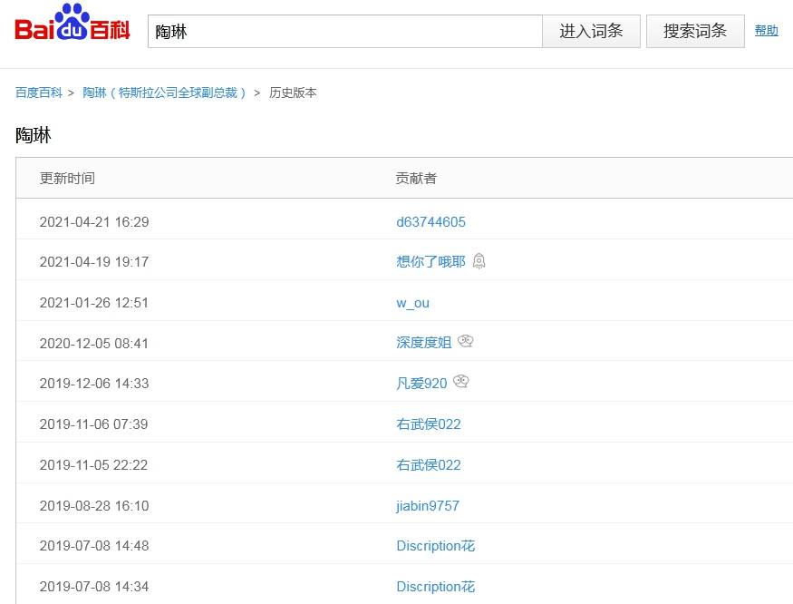This screenshot has width=793, height=604.
Task: Open contributor jiabin9757 profile
Action: [427, 505]
